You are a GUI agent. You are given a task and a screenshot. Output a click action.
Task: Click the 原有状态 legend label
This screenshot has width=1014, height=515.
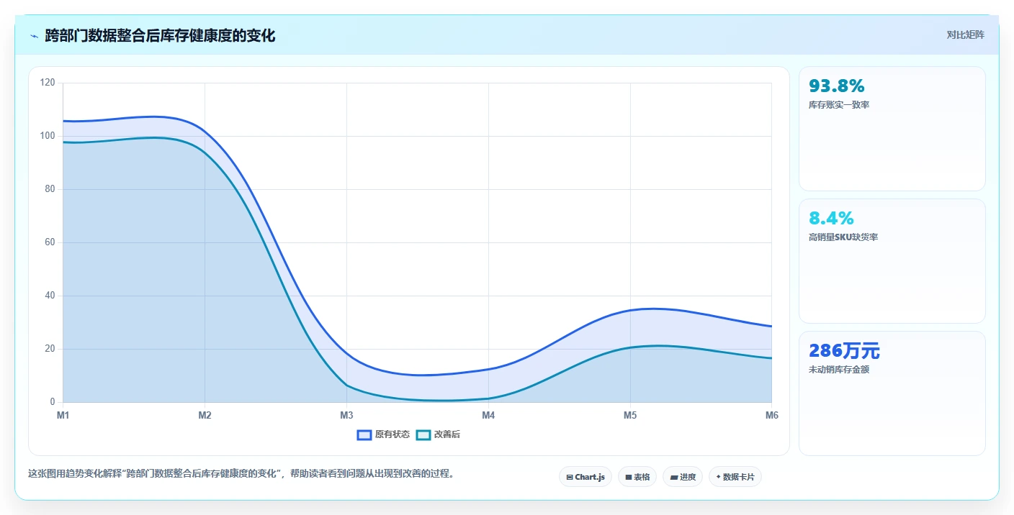[x=392, y=434]
